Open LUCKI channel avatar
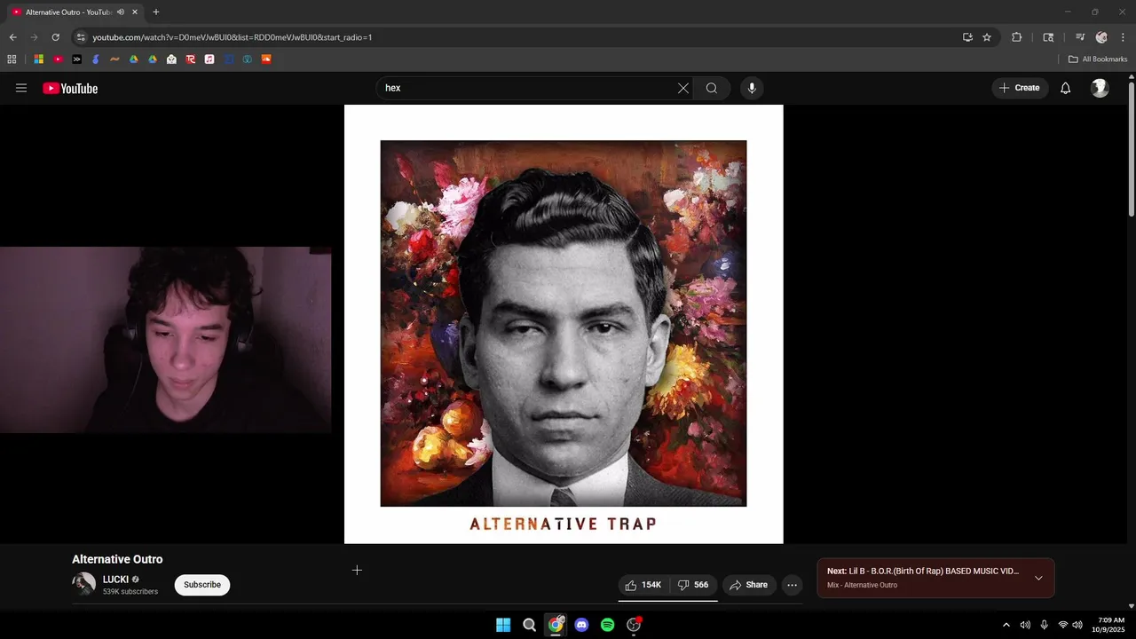The width and height of the screenshot is (1136, 639). [x=83, y=584]
